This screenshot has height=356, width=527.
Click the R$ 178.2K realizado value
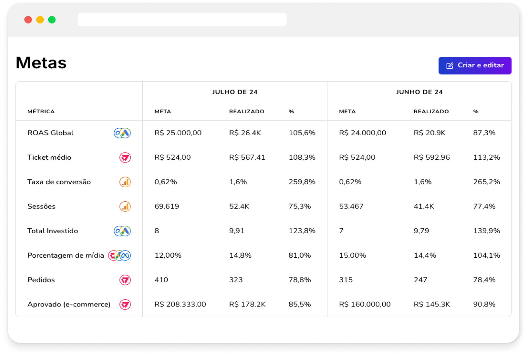pos(247,304)
